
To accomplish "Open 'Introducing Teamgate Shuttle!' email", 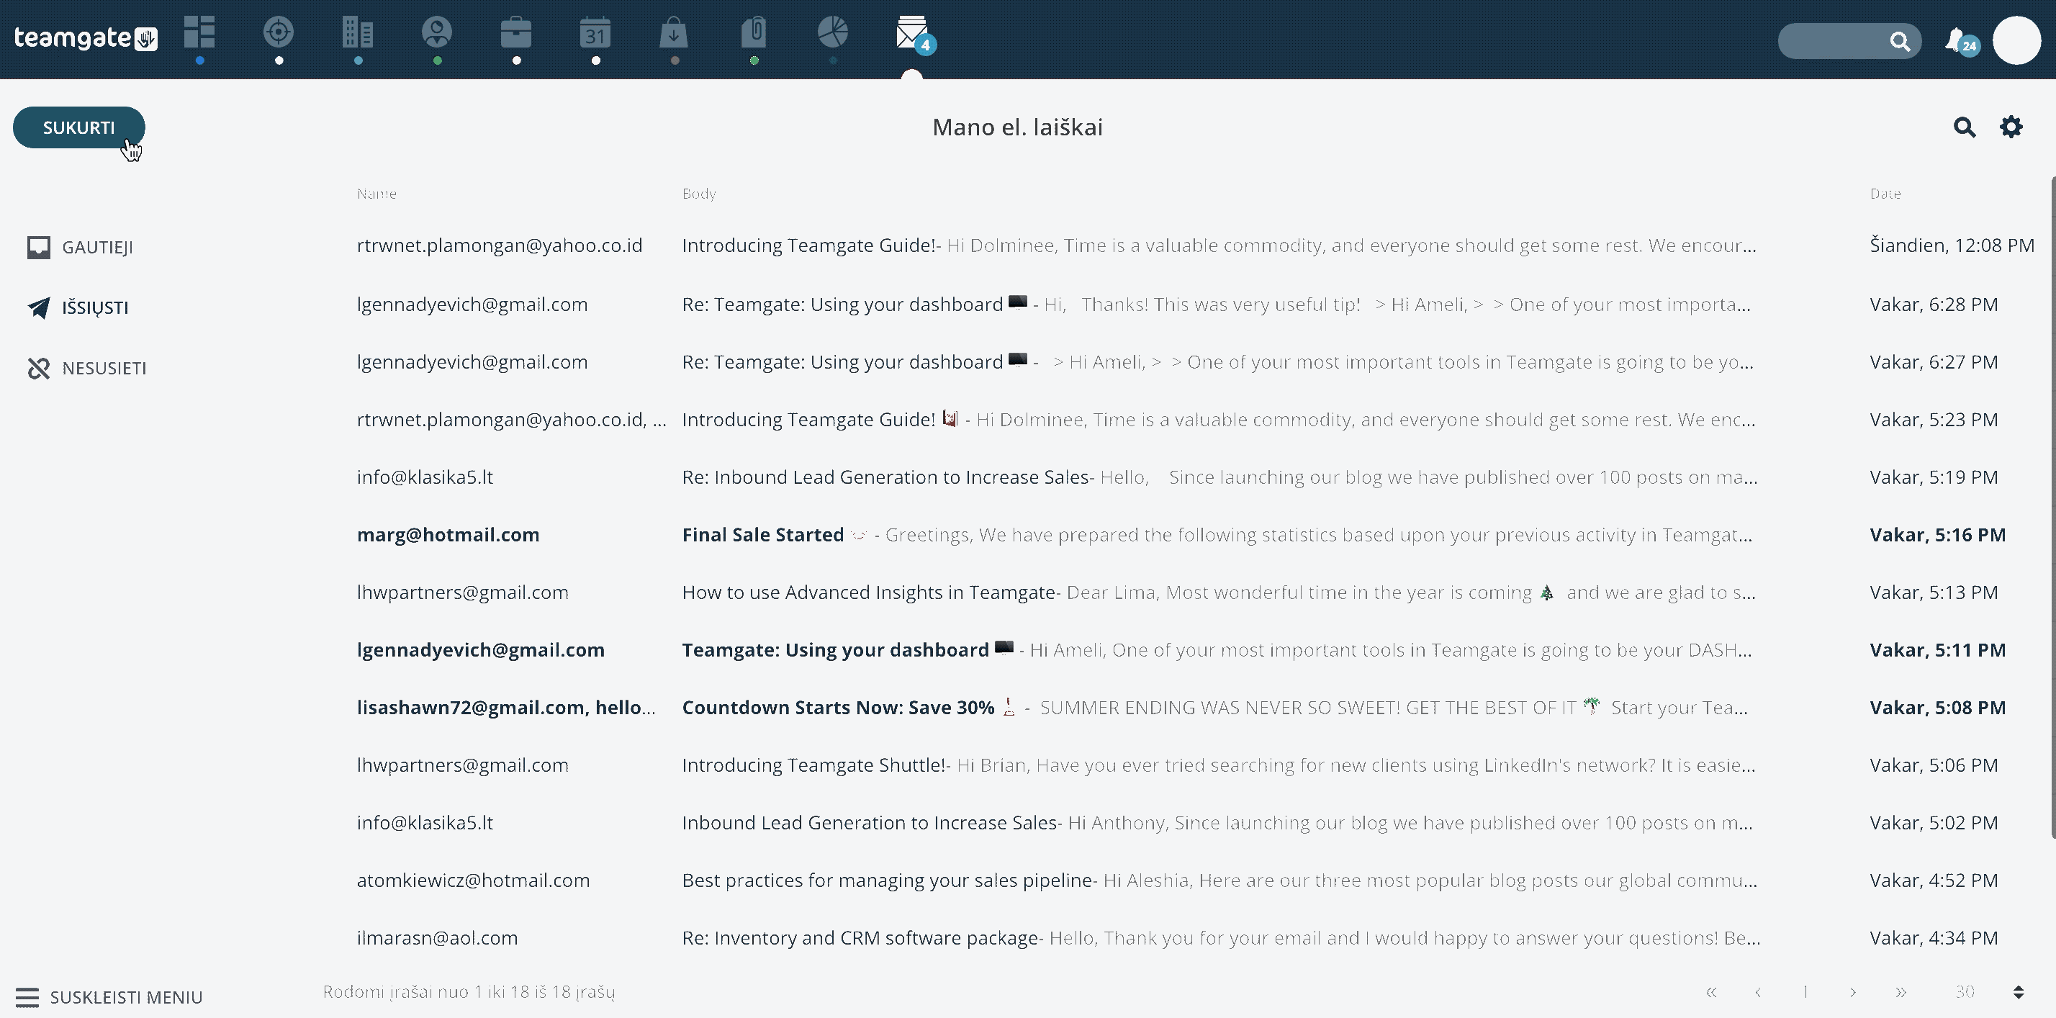I will click(1181, 765).
